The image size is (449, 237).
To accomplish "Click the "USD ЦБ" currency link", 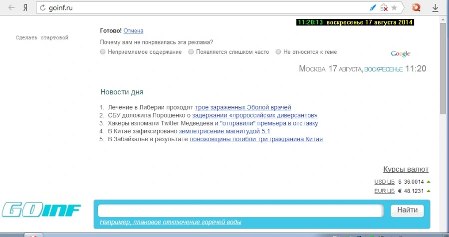I will click(x=384, y=182).
